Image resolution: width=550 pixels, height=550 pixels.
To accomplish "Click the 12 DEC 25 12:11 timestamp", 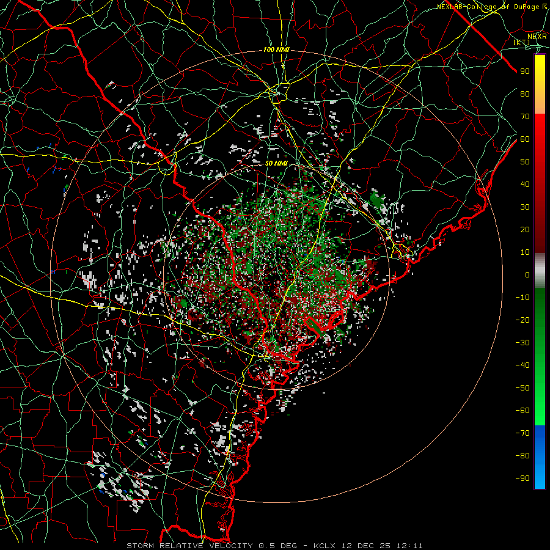I will point(381,546).
